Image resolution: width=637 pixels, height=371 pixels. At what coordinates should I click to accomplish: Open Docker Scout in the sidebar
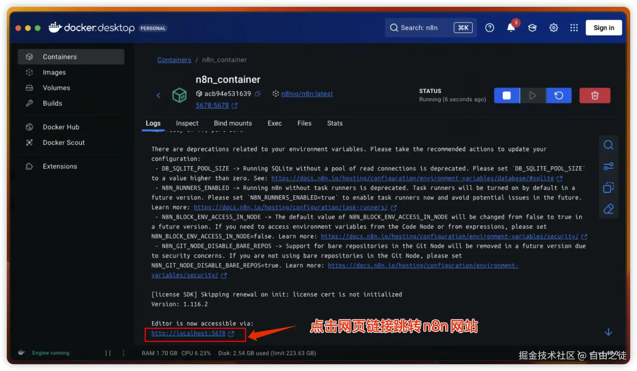pyautogui.click(x=71, y=142)
